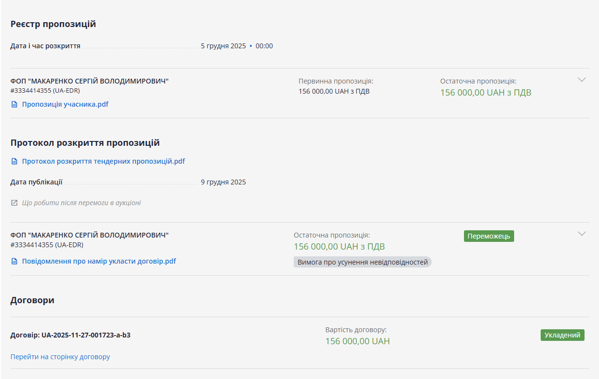Click the Первинна пропозиція amount value
Image resolution: width=599 pixels, height=379 pixels.
[334, 91]
